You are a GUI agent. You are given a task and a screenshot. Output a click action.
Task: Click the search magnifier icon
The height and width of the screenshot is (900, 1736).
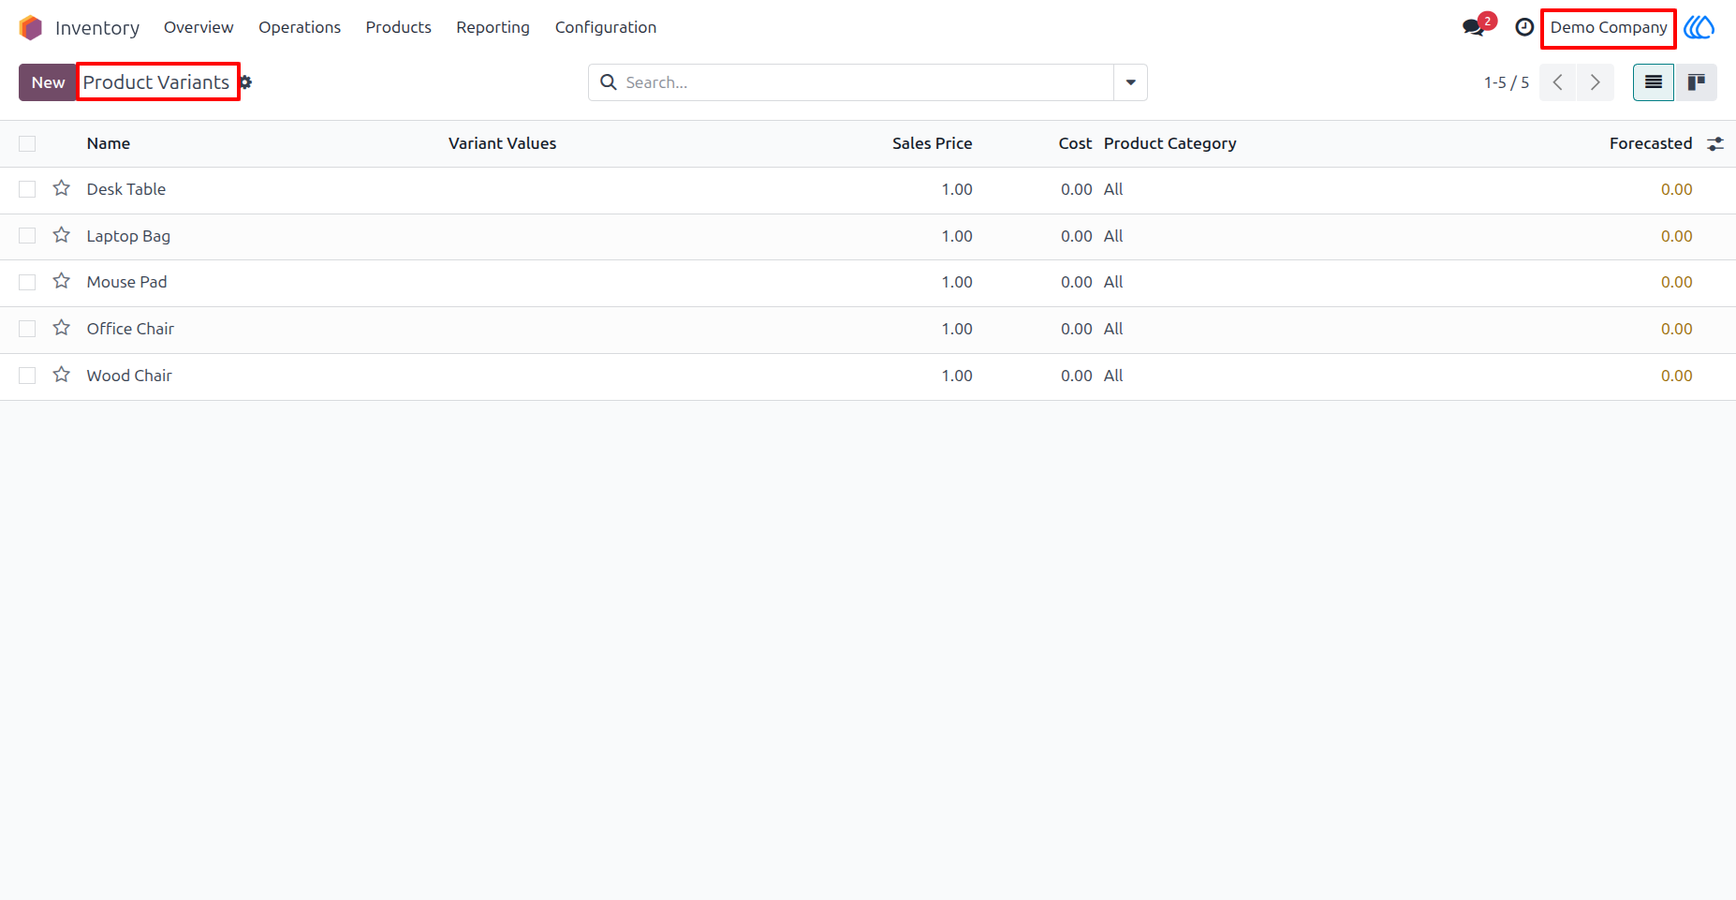point(609,82)
